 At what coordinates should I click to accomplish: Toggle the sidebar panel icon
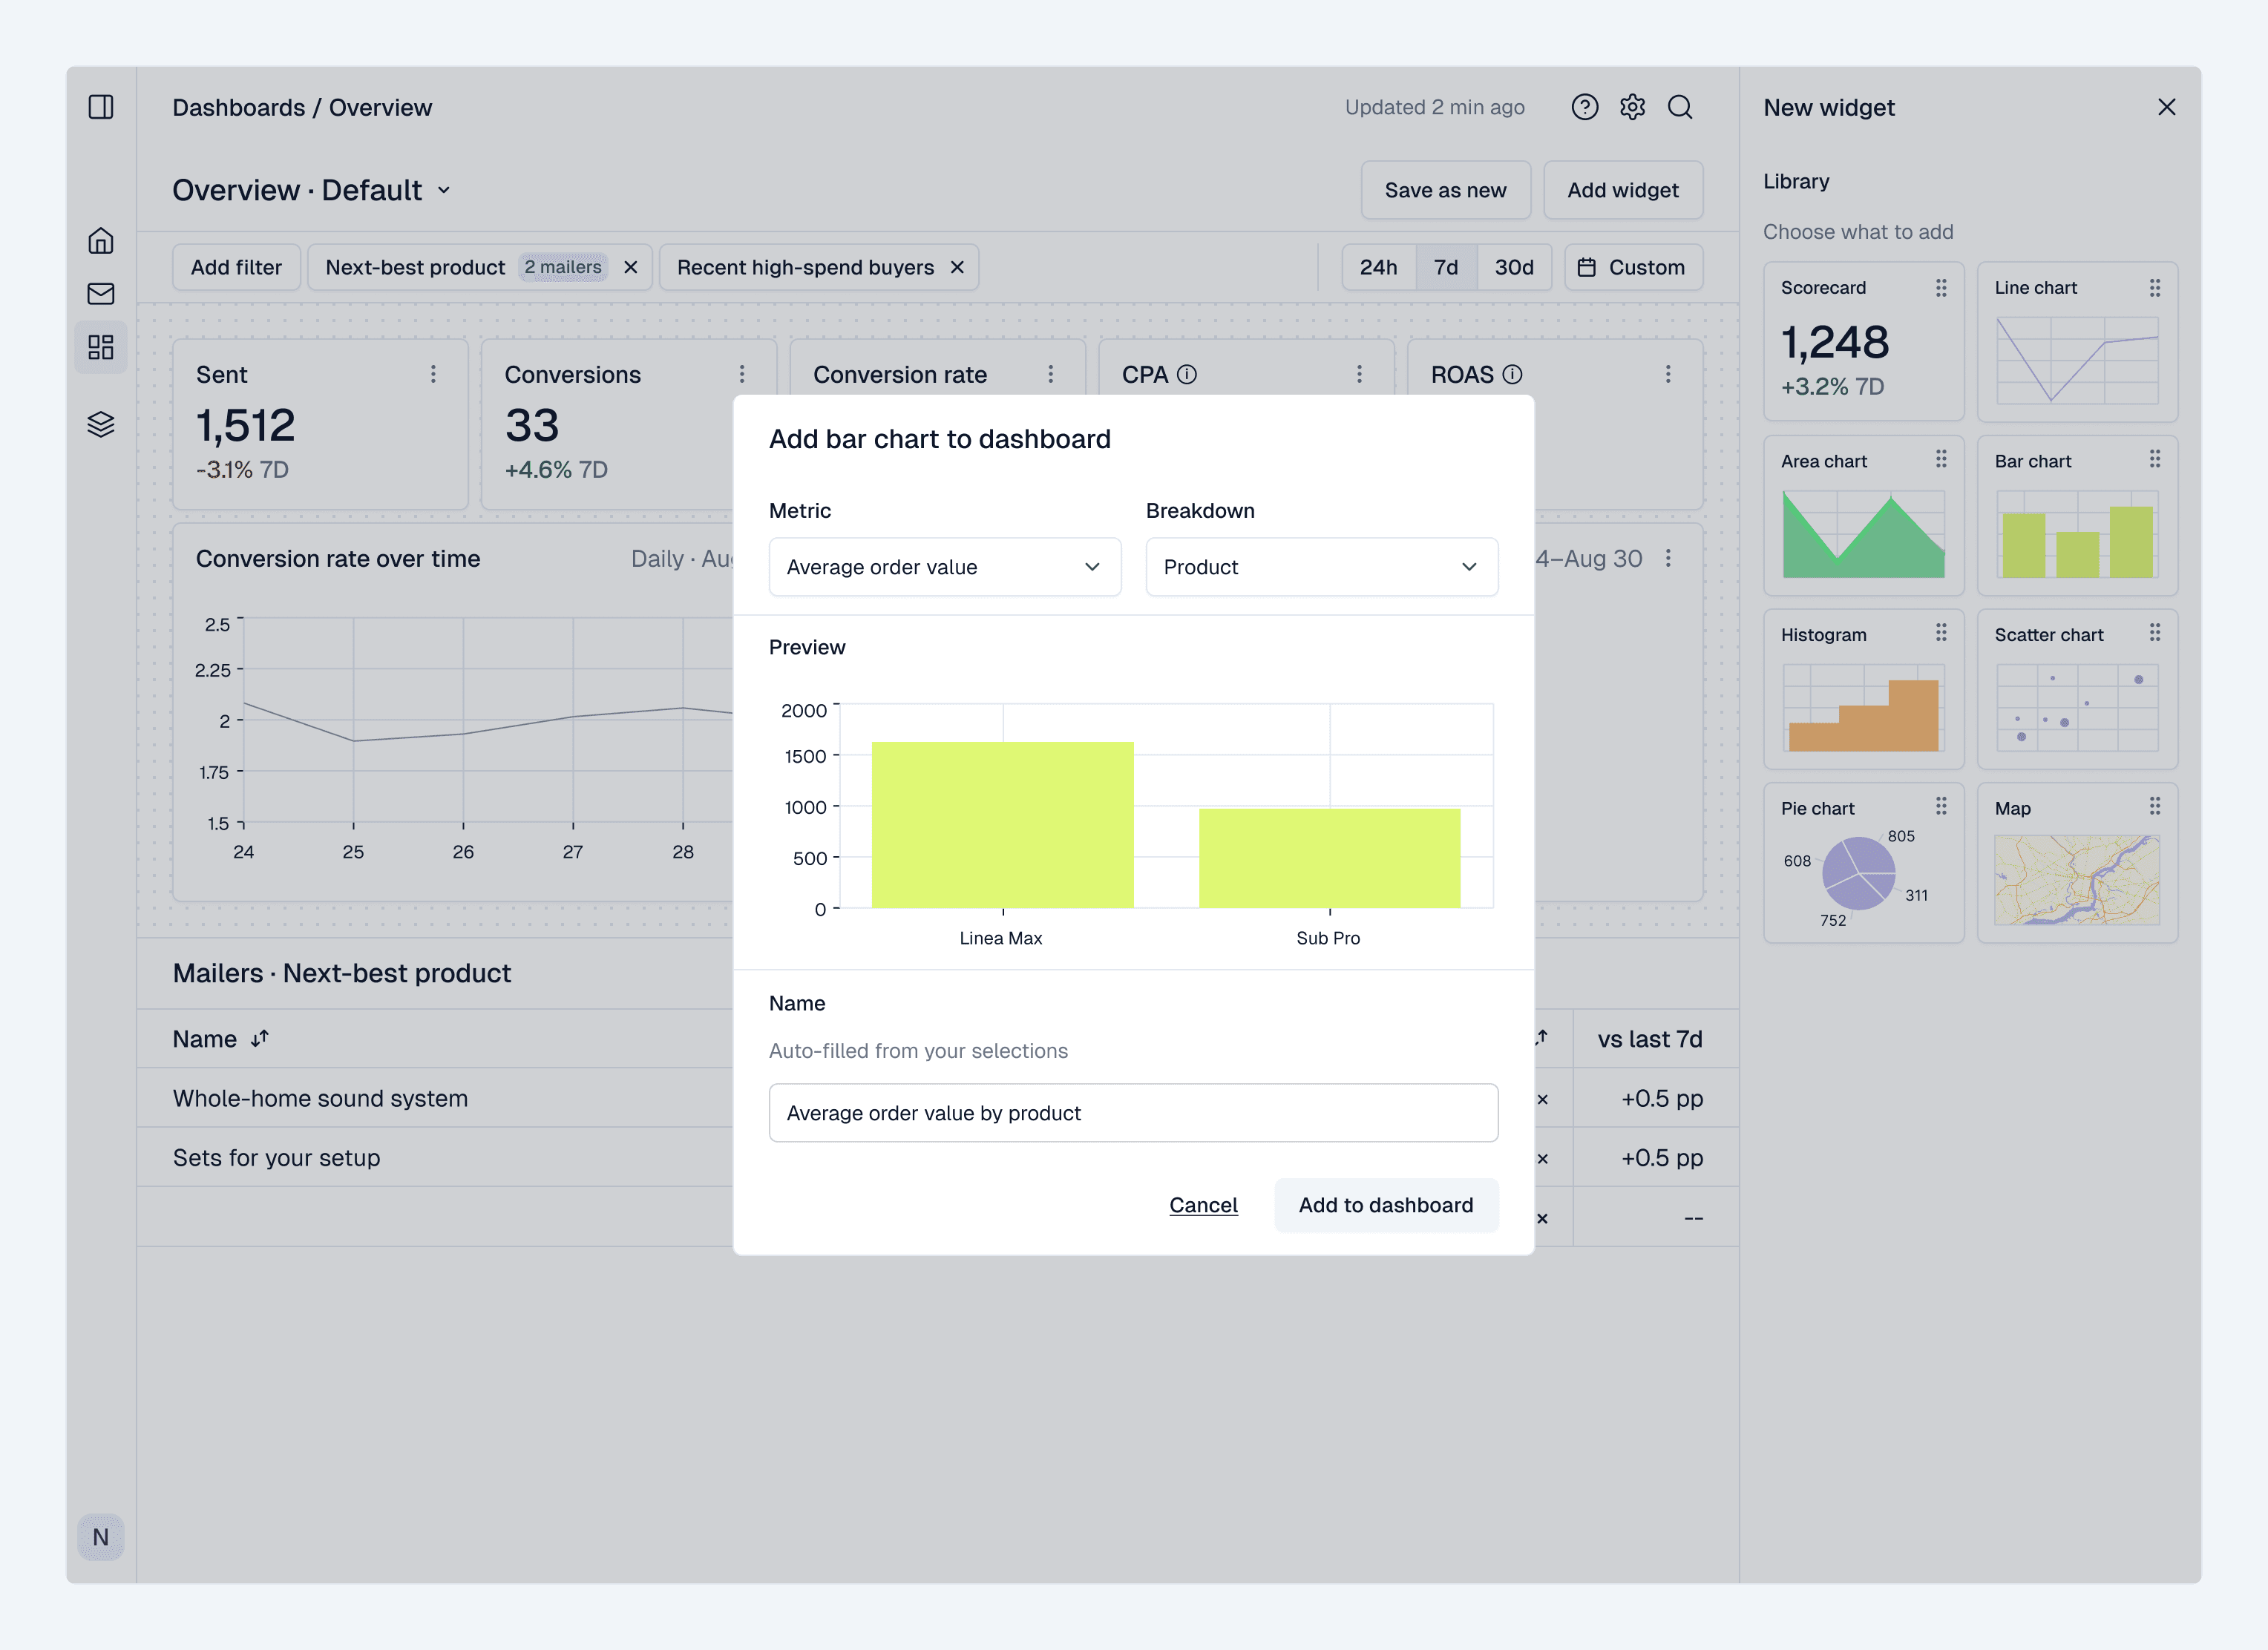(x=101, y=107)
